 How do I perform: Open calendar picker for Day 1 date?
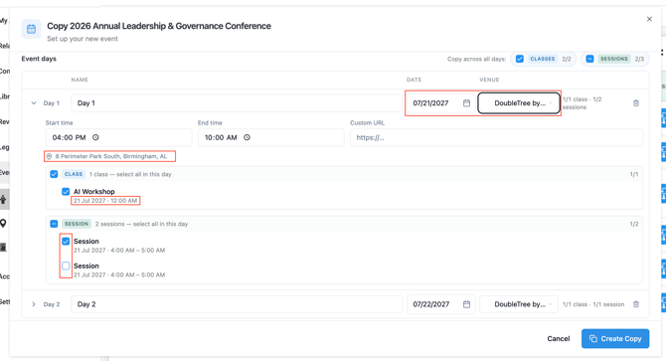coord(466,103)
